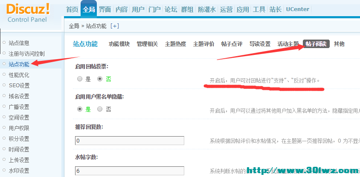
Task: Open 空间设置 in the sidebar
Action: tap(19, 117)
